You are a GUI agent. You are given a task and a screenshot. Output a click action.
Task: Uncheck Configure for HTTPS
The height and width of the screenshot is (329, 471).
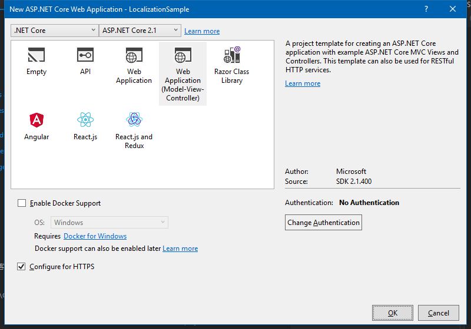tap(22, 267)
